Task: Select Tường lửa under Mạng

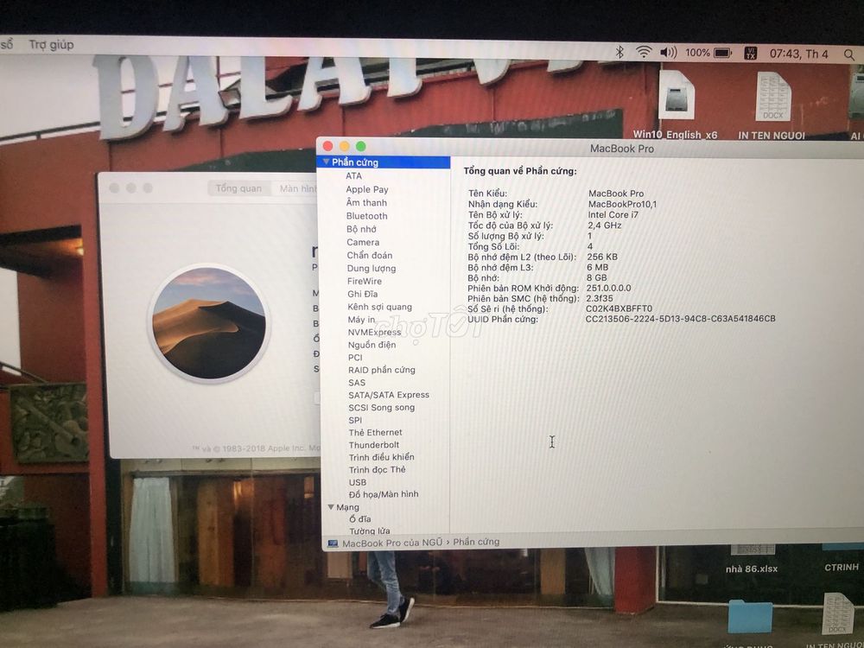Action: click(370, 531)
